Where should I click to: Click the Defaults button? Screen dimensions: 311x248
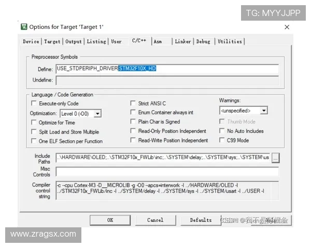point(201,220)
